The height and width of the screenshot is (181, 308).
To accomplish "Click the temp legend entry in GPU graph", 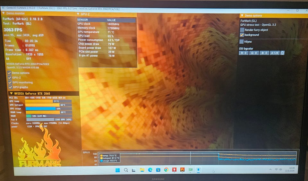I will tap(108, 155).
